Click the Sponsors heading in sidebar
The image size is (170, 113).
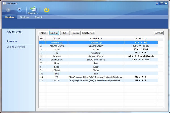(12, 41)
